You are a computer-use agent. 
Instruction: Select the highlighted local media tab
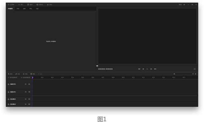tap(10, 9)
